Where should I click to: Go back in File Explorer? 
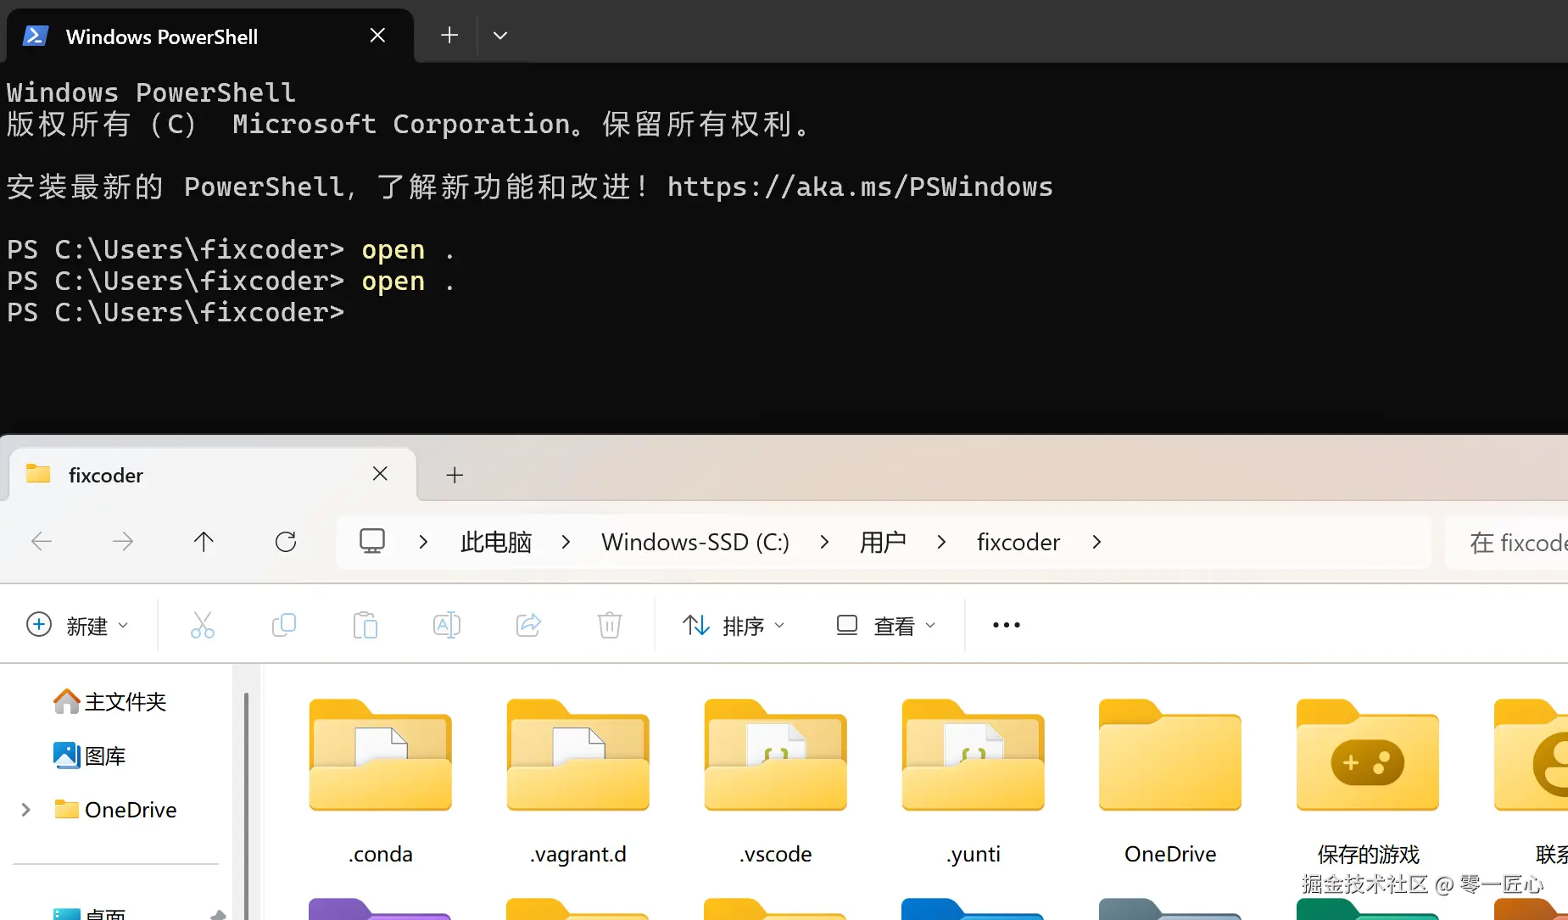coord(42,542)
